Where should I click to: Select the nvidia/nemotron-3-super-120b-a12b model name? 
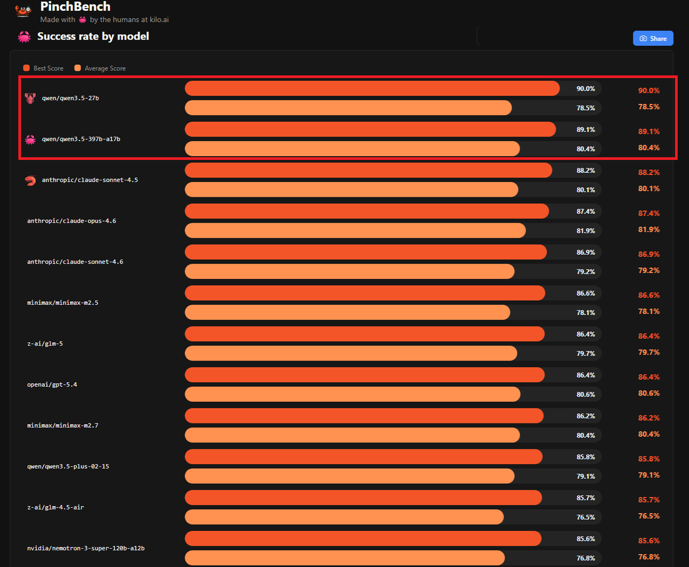click(86, 549)
